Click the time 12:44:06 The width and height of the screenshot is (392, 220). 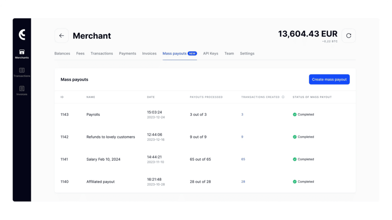154,134
